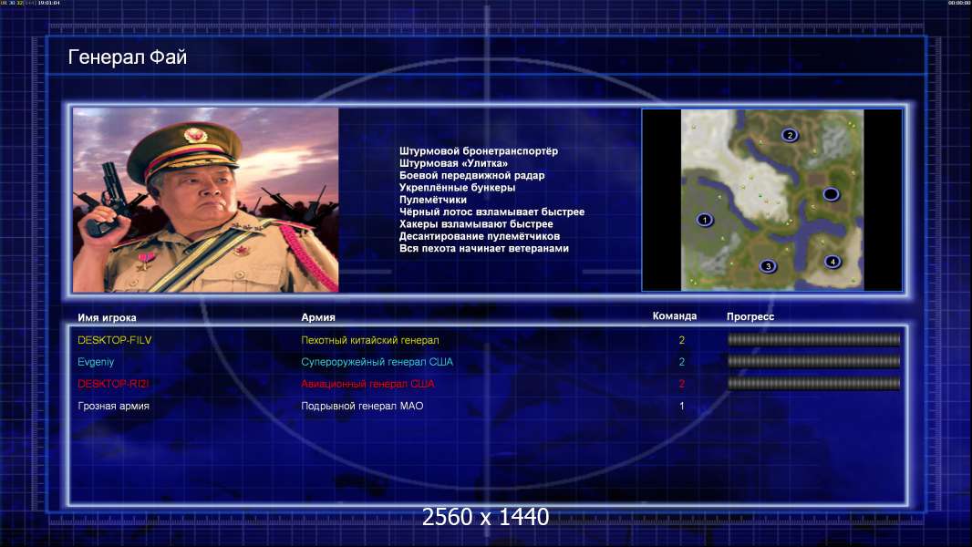Viewport: 972px width, 547px height.
Task: Click DESKTOP-RI2I loading progress bar
Action: click(x=813, y=384)
